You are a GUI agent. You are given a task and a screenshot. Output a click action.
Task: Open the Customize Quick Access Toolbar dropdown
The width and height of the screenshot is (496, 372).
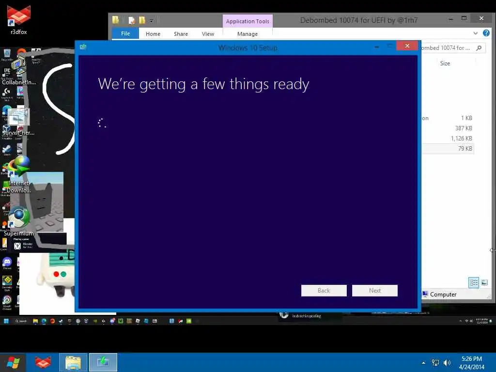click(152, 21)
